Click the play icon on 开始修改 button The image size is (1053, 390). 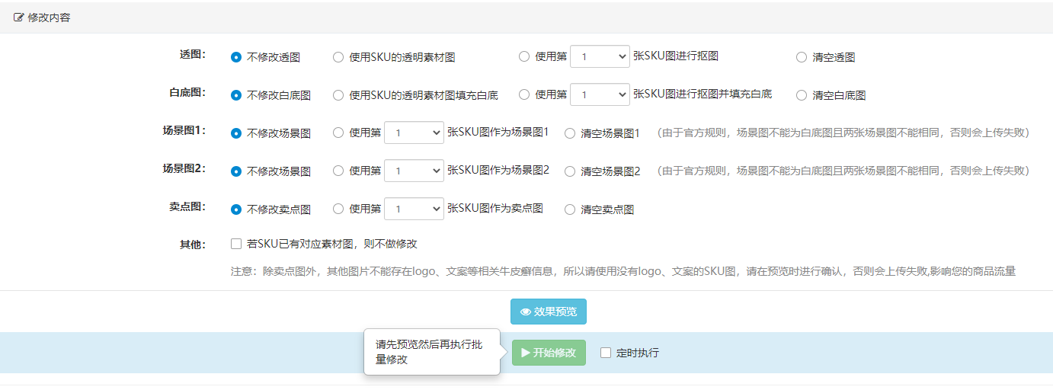click(526, 353)
